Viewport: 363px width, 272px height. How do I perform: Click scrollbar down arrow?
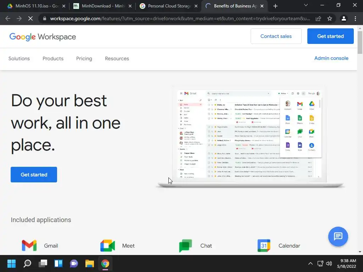click(x=360, y=252)
